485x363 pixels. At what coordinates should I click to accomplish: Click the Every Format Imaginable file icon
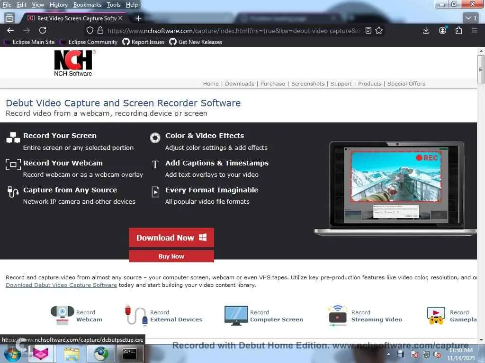155,192
